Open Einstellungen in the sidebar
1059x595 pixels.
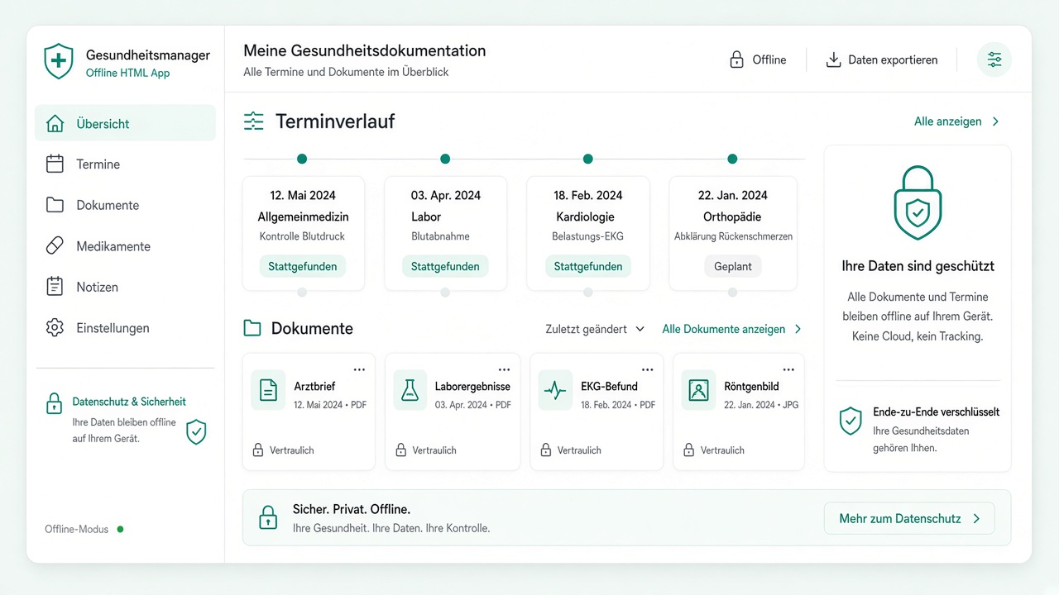click(125, 328)
